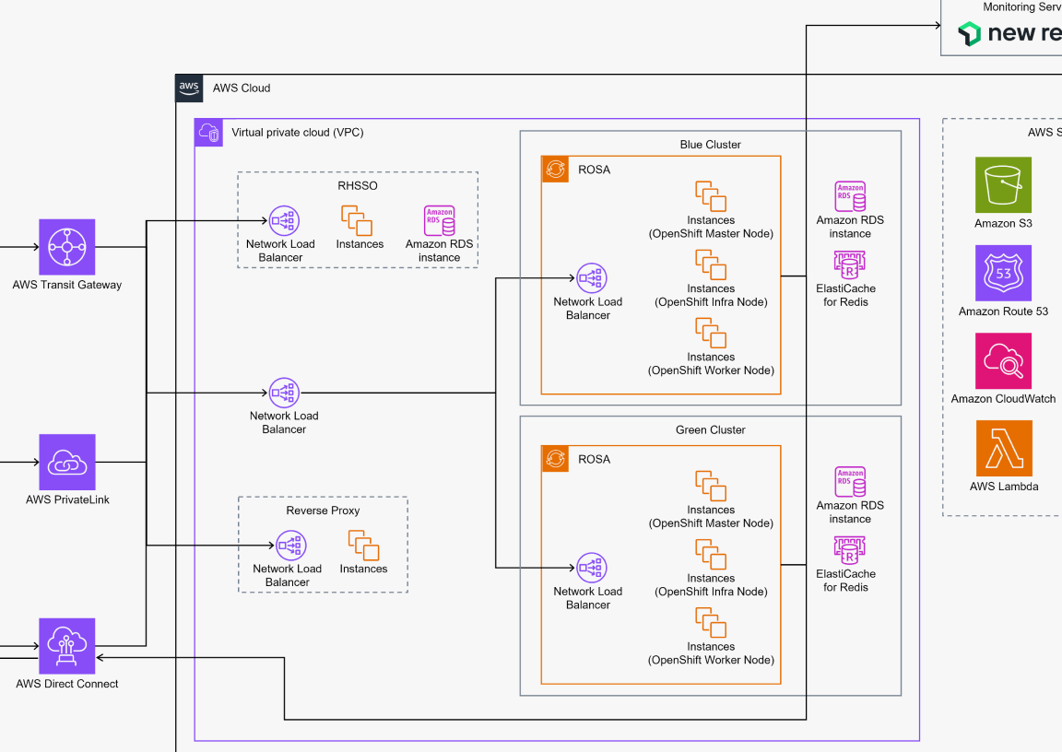This screenshot has width=1062, height=752.
Task: Click Blue Cluster OpenShift Worker Node icon
Action: coord(711,333)
